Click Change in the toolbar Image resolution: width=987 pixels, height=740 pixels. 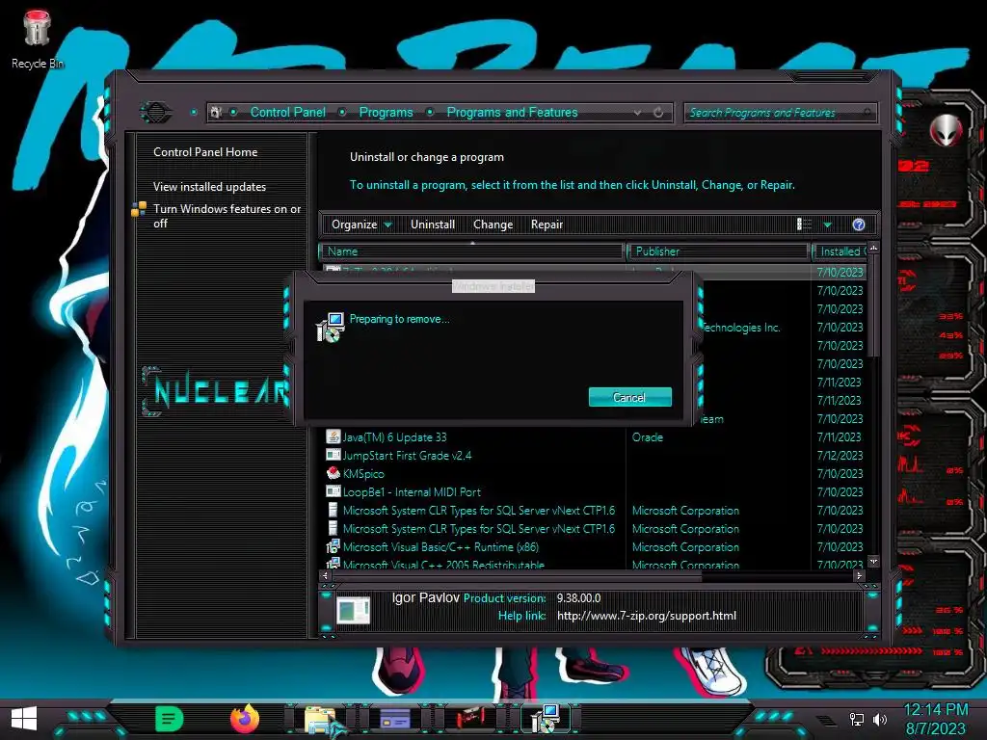pos(493,225)
